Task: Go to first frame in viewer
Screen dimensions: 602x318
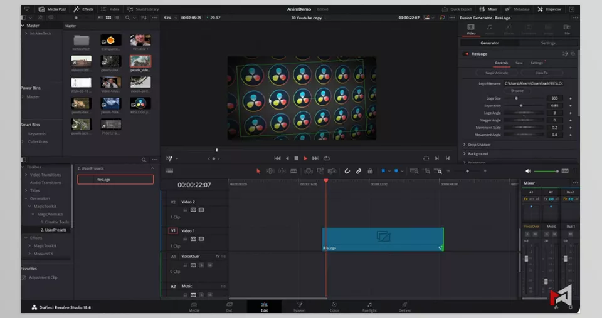Action: point(277,158)
